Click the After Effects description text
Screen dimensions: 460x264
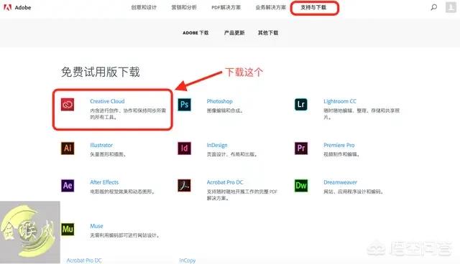[122, 192]
